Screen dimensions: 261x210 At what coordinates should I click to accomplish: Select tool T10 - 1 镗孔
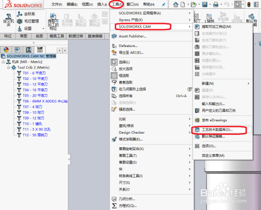pyautogui.click(x=30, y=124)
